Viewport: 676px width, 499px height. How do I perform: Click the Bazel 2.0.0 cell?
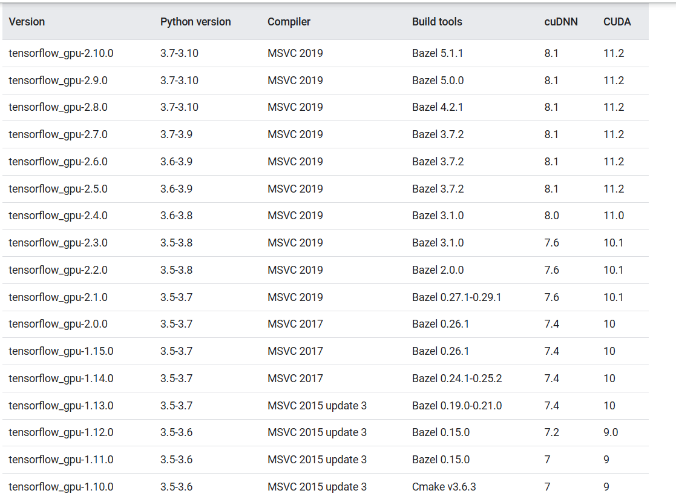pos(438,270)
